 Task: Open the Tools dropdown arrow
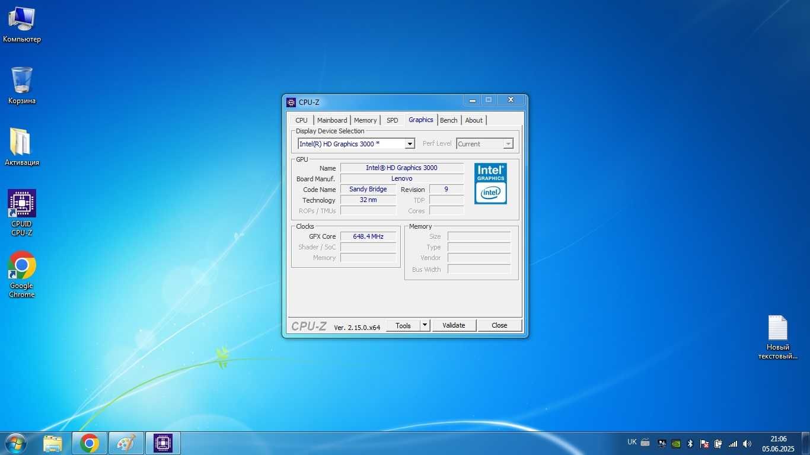tap(425, 325)
